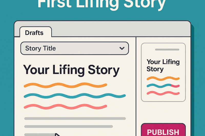Click bottom pink wavy line in preview
205x136 pixels.
click(x=163, y=93)
